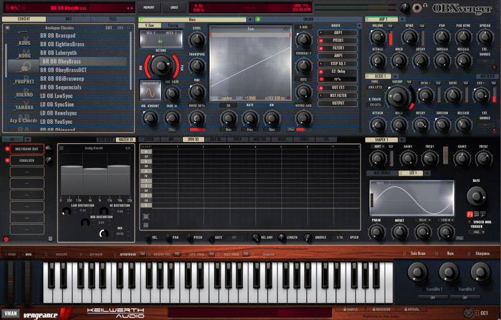Screen dimensions: 501x320
Task: Click the headphones icon
Action: coord(425,6)
